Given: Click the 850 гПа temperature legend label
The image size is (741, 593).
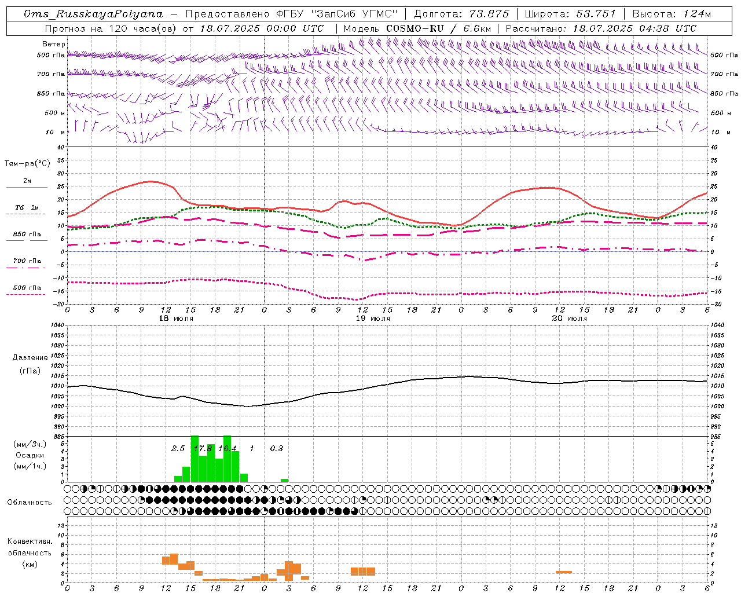Looking at the screenshot, I should point(27,235).
